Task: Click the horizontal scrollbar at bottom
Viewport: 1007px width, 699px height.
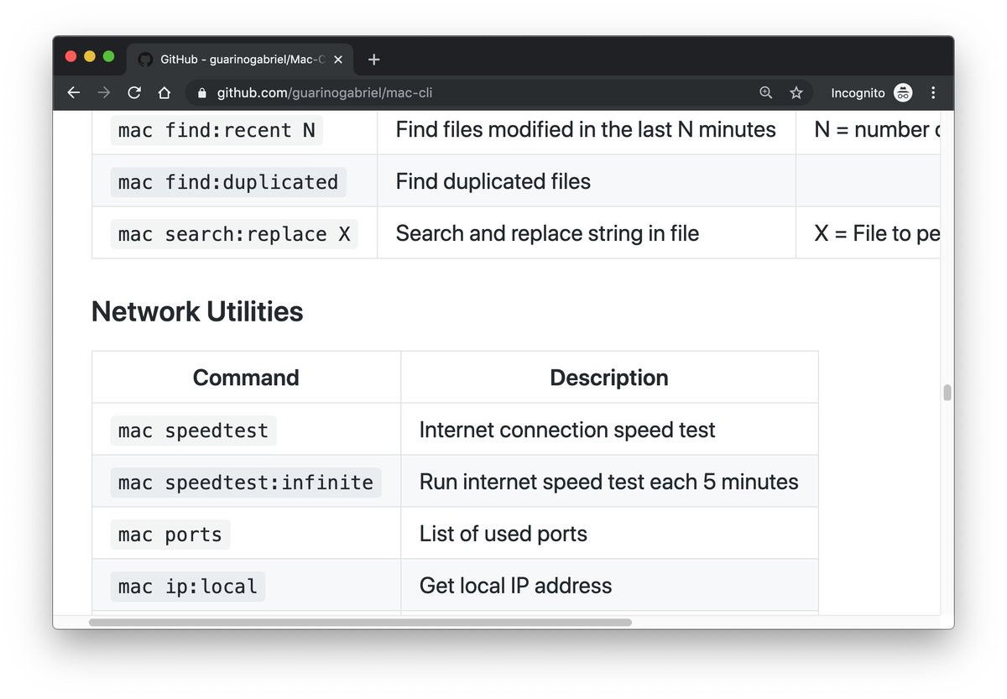Action: coord(360,623)
